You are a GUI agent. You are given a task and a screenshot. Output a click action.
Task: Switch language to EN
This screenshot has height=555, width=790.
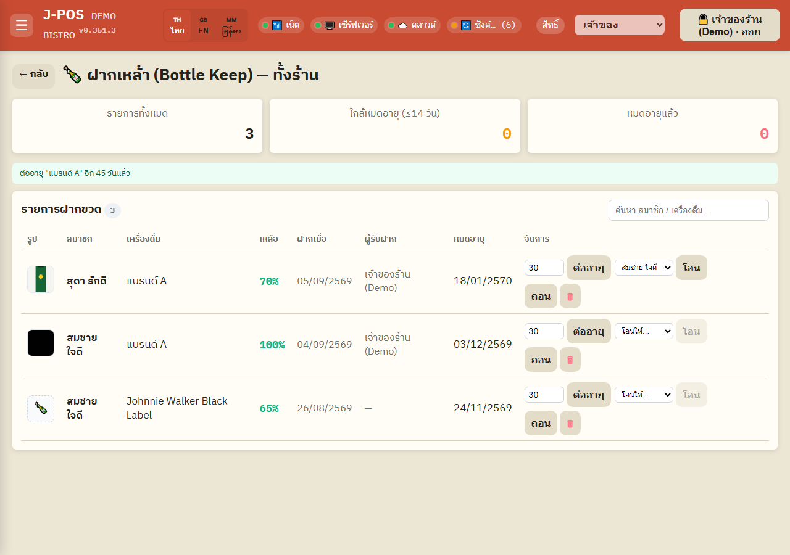point(203,25)
